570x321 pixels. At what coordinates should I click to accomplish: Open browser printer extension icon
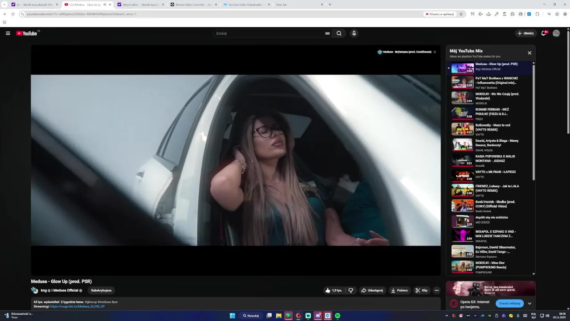point(521,14)
